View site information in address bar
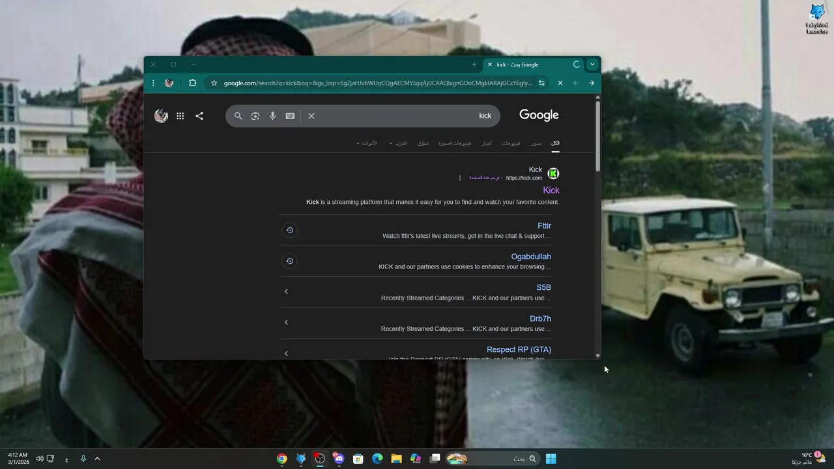This screenshot has height=469, width=834. 541,83
